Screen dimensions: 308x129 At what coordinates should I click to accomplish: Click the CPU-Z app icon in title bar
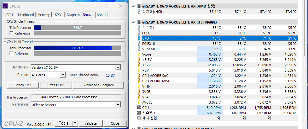(5, 6)
